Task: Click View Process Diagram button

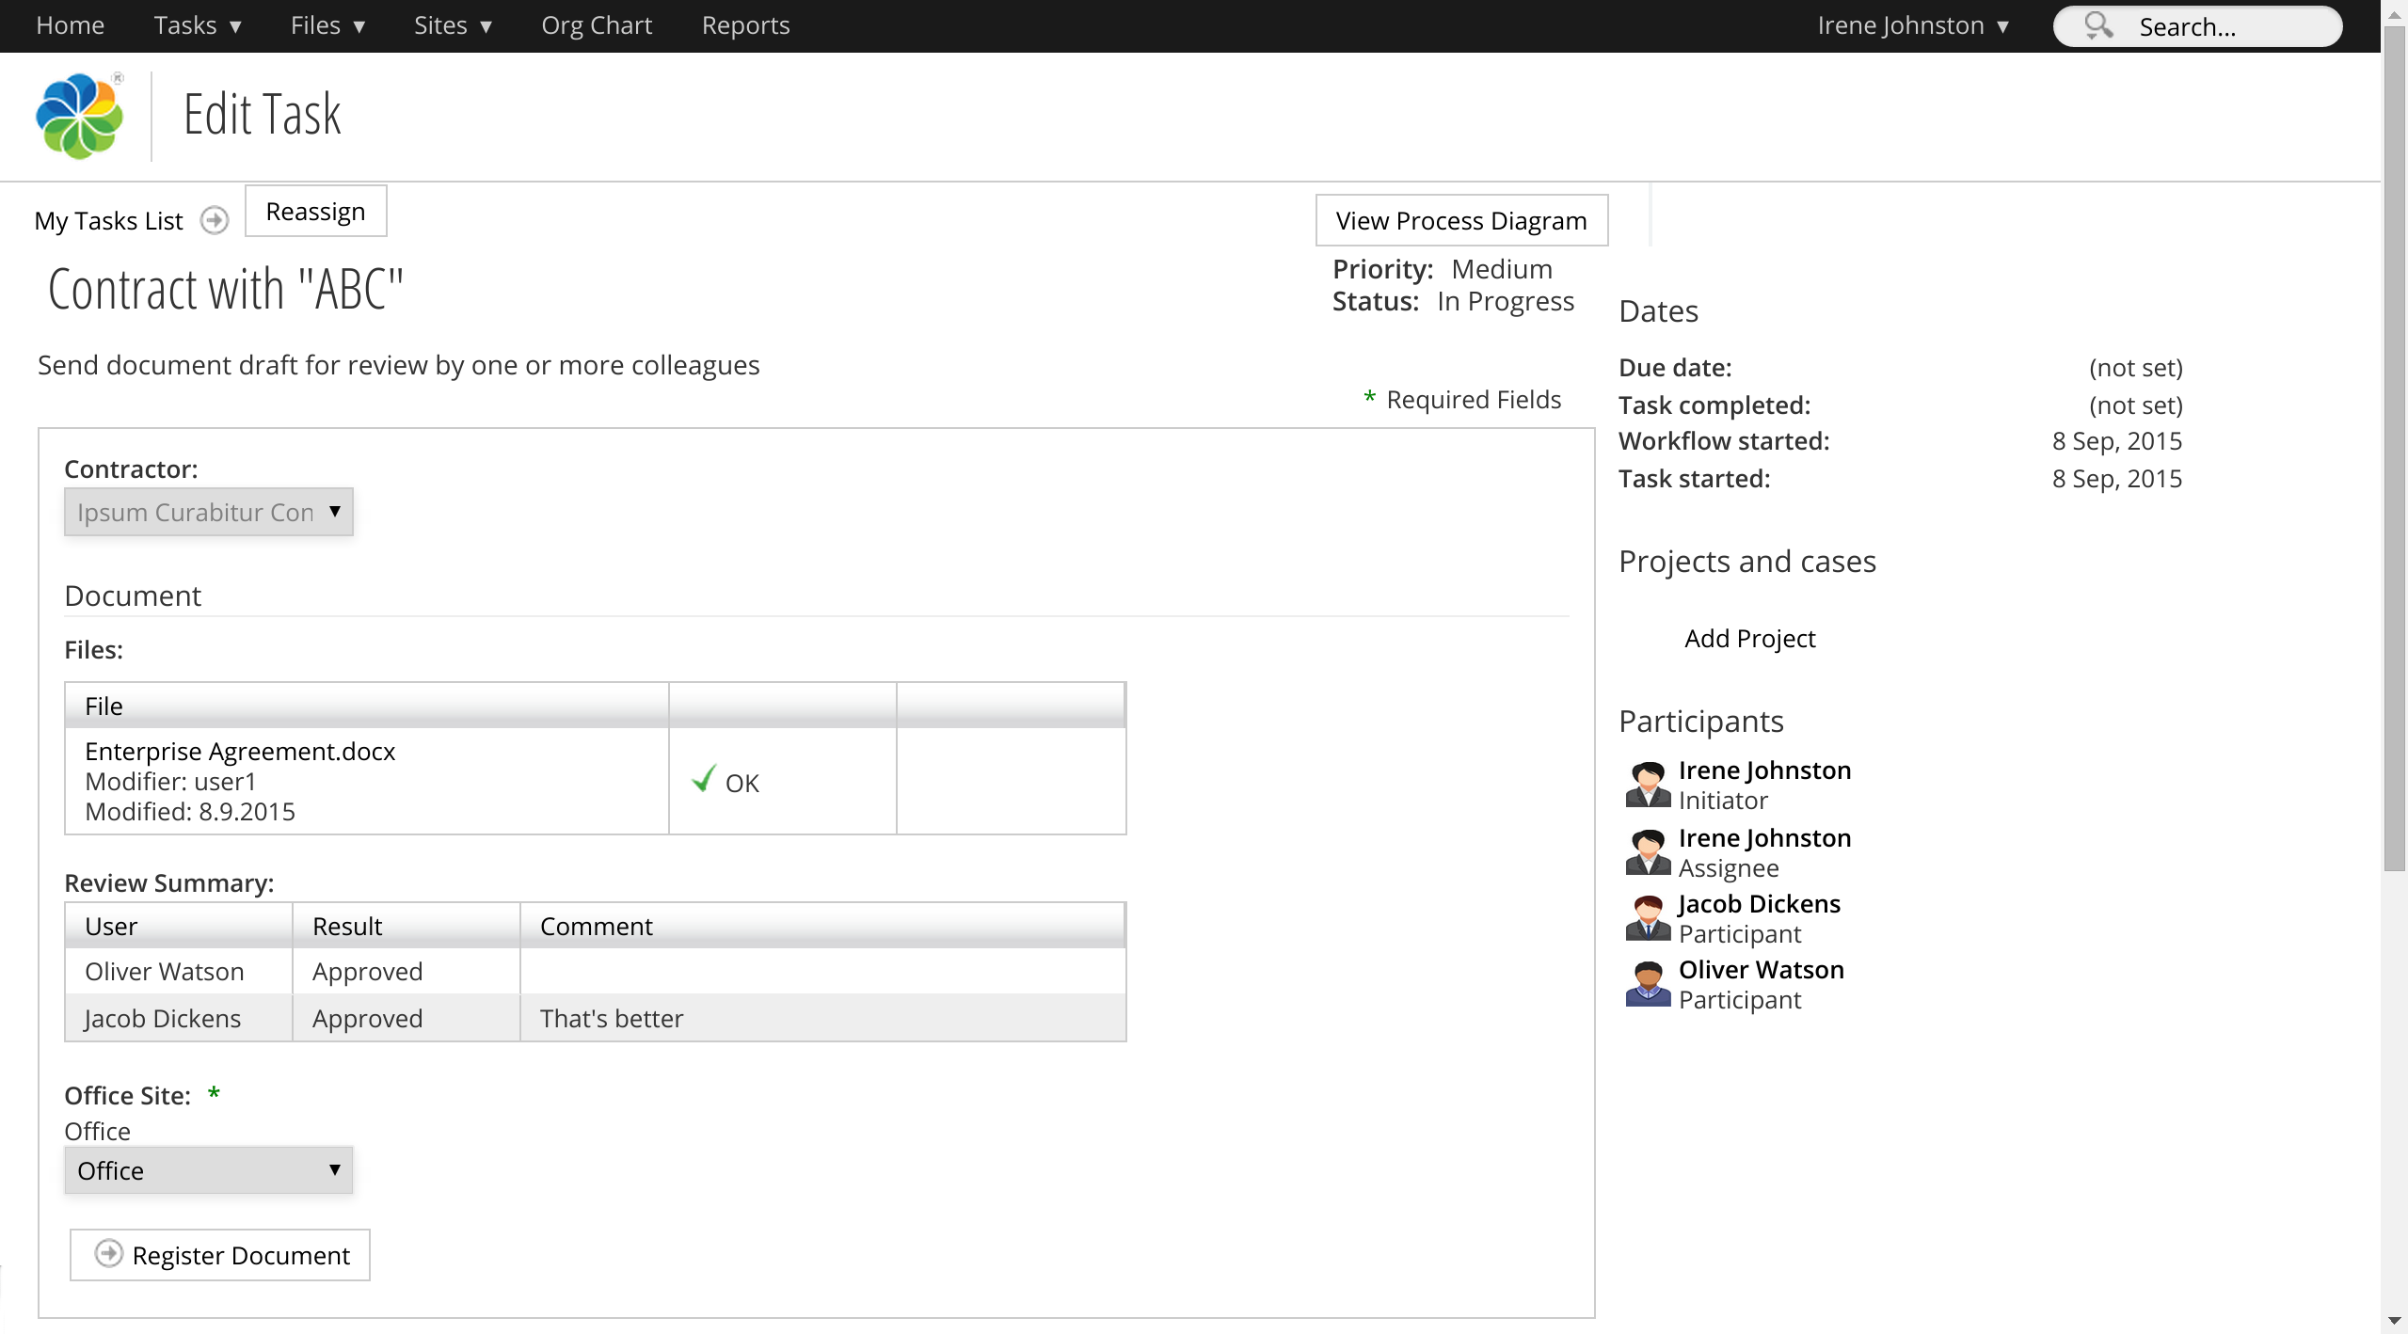Action: tap(1460, 220)
